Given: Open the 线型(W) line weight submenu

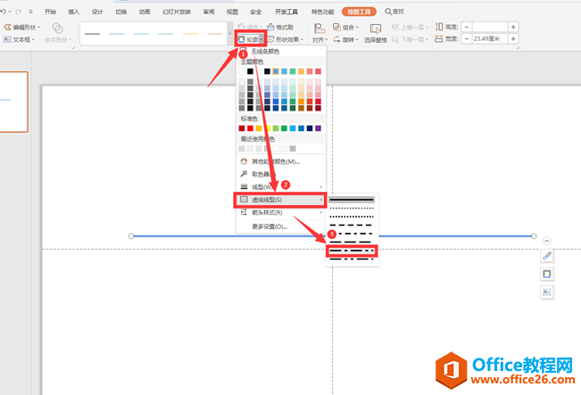Looking at the screenshot, I should pos(281,187).
